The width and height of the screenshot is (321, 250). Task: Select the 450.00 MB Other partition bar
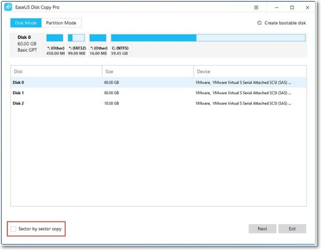[55, 38]
